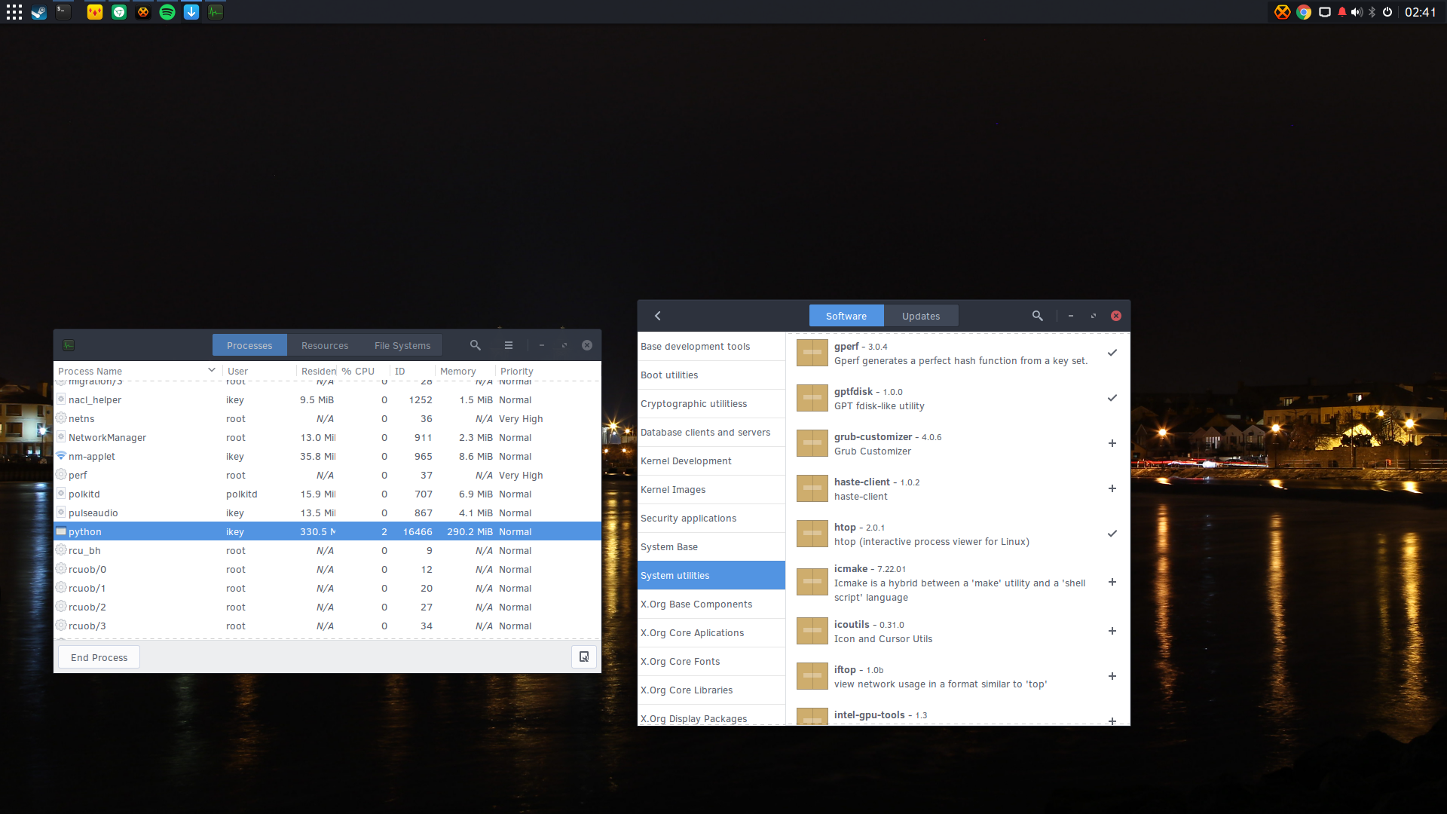
Task: Click the 02:41 clock
Action: 1420,12
